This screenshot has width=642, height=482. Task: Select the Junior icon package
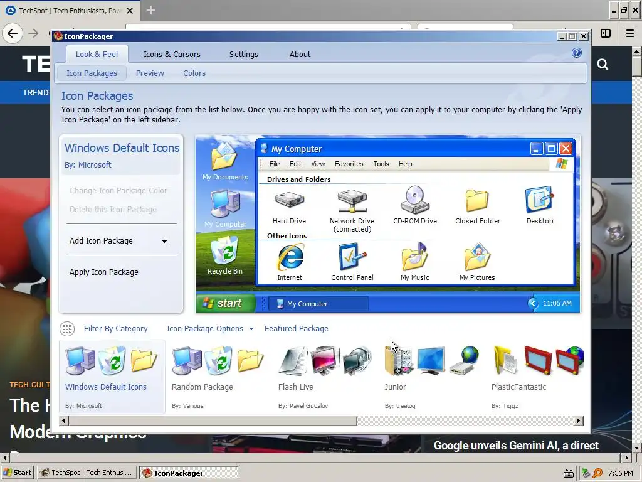pyautogui.click(x=431, y=377)
